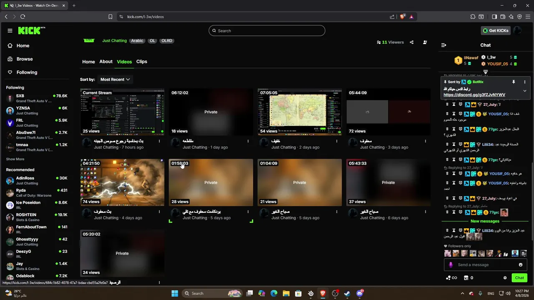The image size is (534, 300).
Task: Open Brave VPN shield icon
Action: pos(519,17)
